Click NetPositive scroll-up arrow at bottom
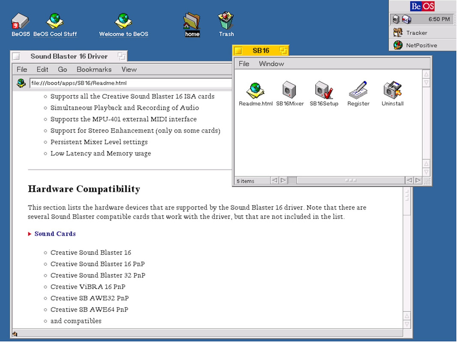Image resolution: width=457 pixels, height=342 pixels. 407,316
